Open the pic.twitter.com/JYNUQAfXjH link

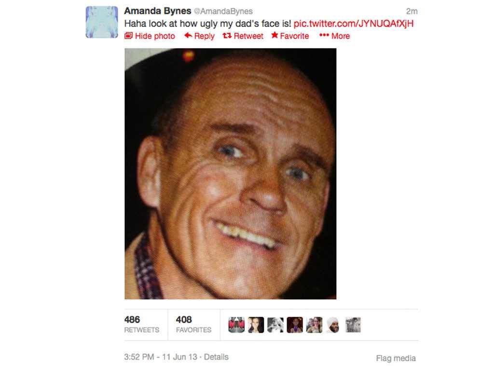[354, 24]
